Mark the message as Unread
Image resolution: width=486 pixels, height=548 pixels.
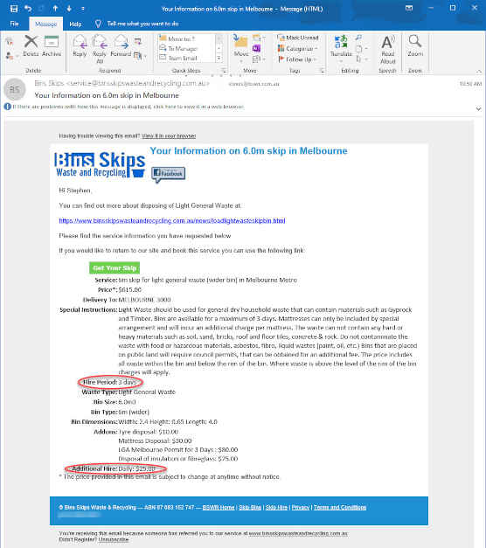(298, 38)
